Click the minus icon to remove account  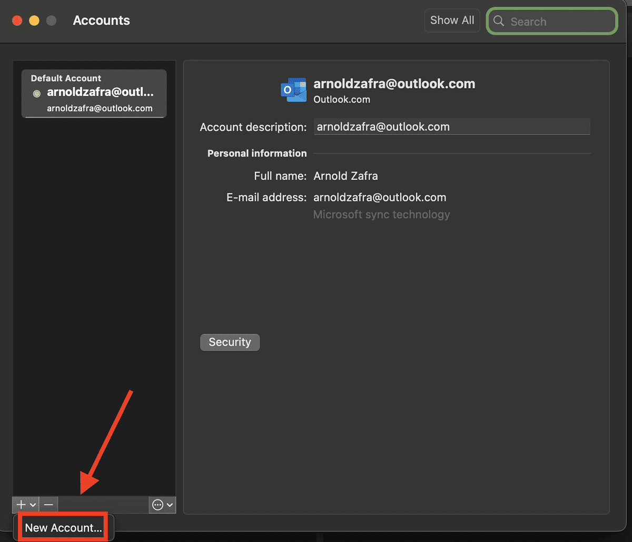48,505
